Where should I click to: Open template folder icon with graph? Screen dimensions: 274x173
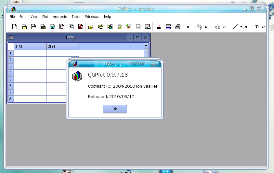101,27
